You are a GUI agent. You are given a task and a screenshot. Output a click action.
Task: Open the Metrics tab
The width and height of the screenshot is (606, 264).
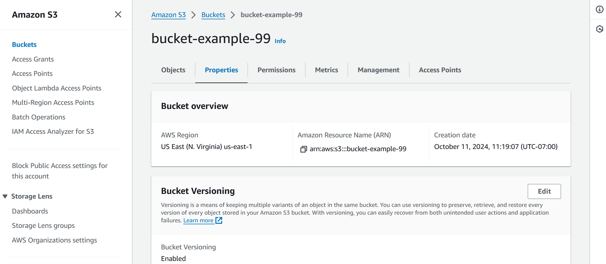coord(326,70)
